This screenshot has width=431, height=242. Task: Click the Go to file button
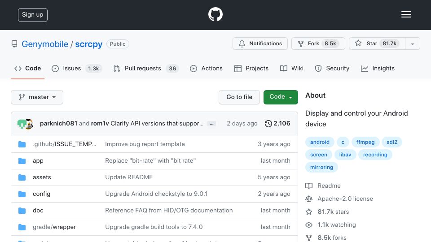[239, 97]
